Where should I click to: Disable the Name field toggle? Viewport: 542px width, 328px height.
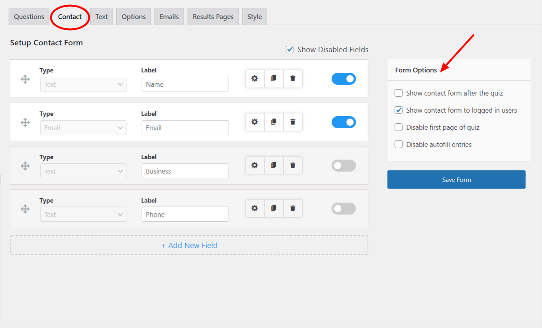[343, 79]
